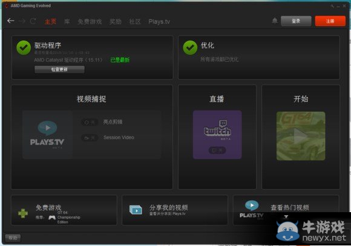
Task: Open settings with the wrench icon
Action: pos(332,6)
